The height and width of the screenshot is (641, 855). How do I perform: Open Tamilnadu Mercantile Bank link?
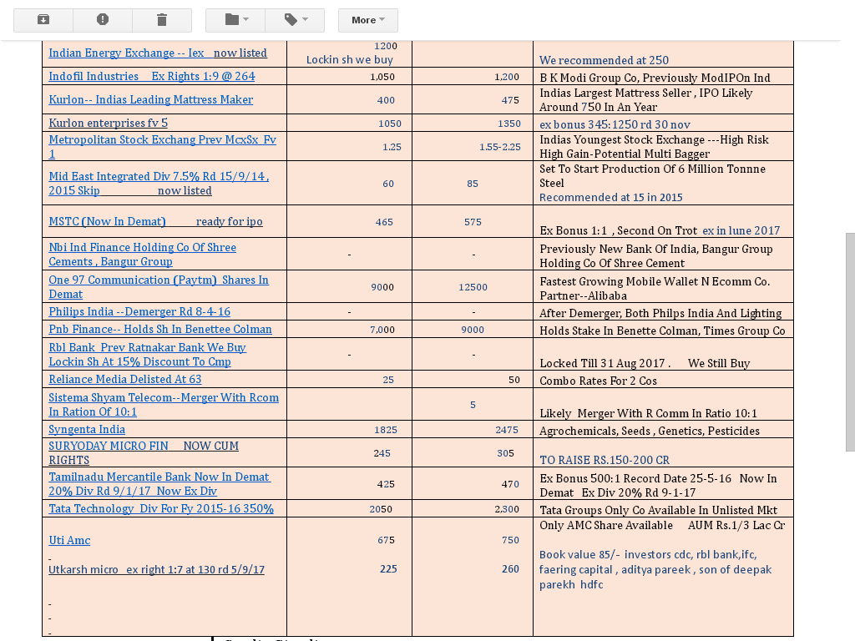tap(159, 484)
